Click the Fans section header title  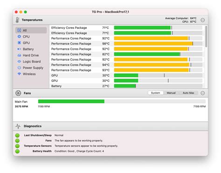tap(27, 93)
